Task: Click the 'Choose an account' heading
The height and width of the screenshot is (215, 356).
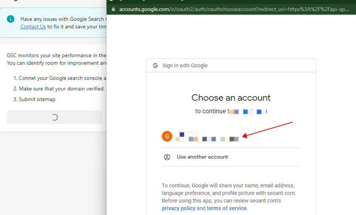Action: (x=231, y=98)
